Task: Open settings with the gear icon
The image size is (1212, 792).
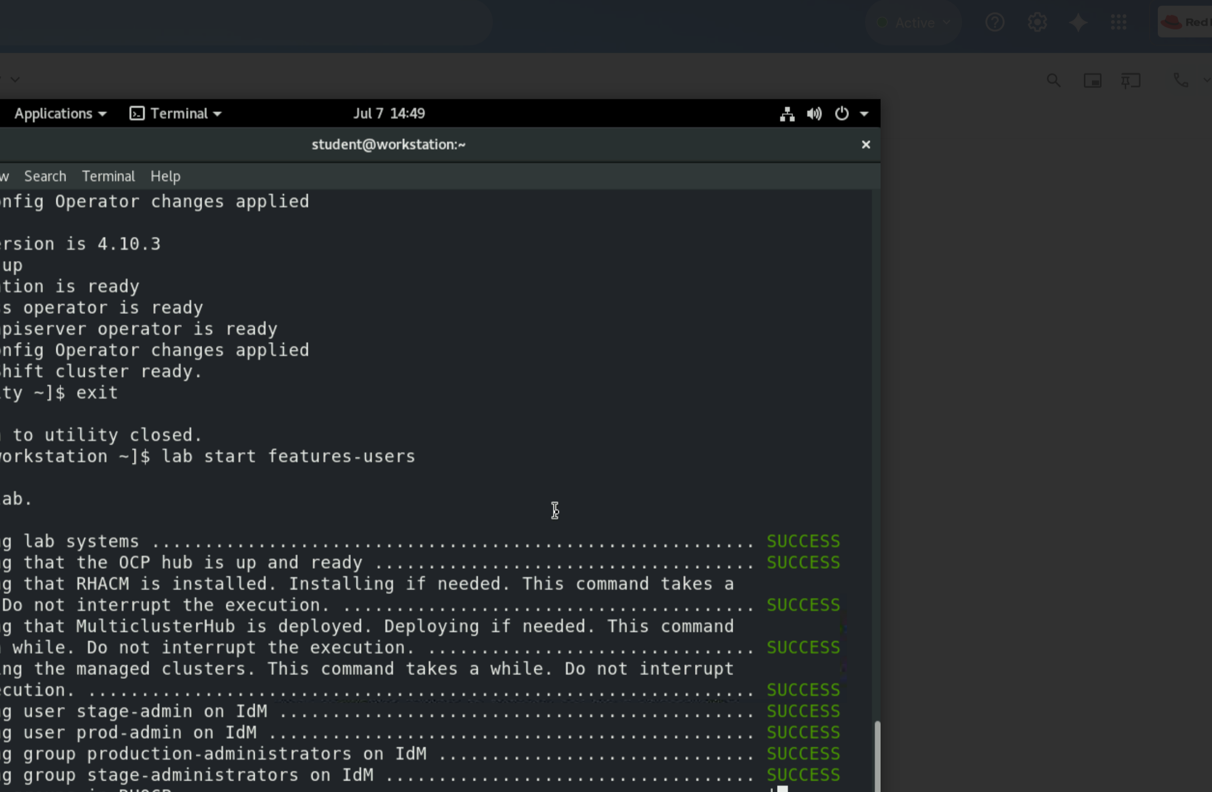Action: coord(1037,23)
